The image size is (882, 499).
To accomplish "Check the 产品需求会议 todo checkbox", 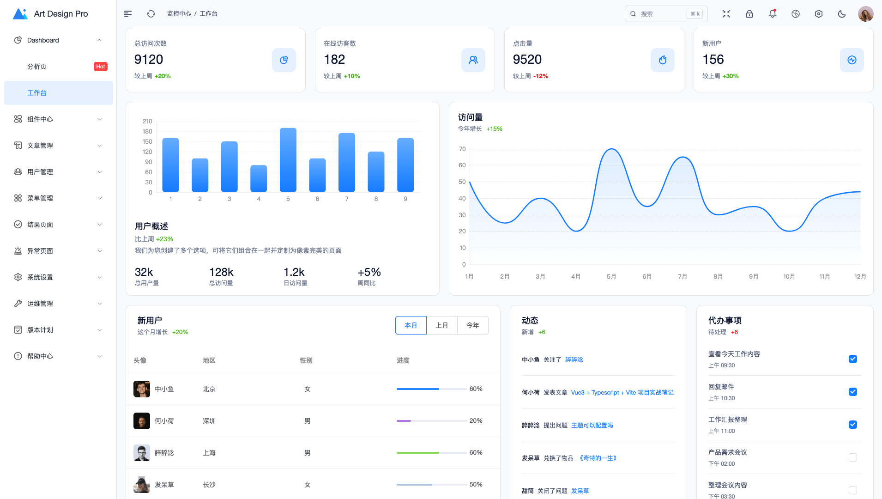I will pos(852,457).
